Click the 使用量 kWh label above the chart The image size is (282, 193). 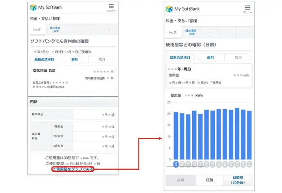(x=186, y=95)
